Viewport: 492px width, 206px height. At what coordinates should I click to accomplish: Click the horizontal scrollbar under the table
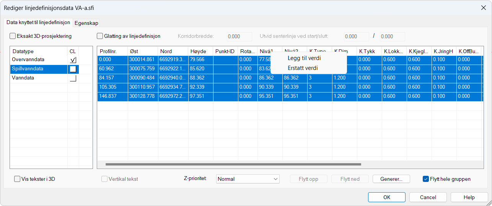pos(233,164)
